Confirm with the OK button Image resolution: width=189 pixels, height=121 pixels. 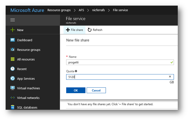tap(76, 90)
